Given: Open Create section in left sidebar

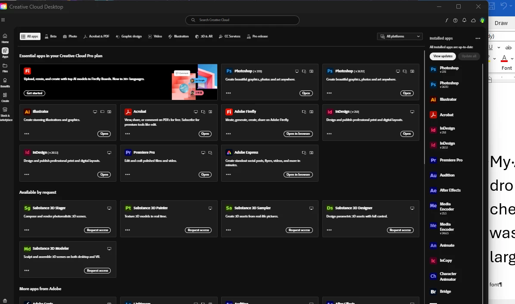Looking at the screenshot, I should 5,97.
